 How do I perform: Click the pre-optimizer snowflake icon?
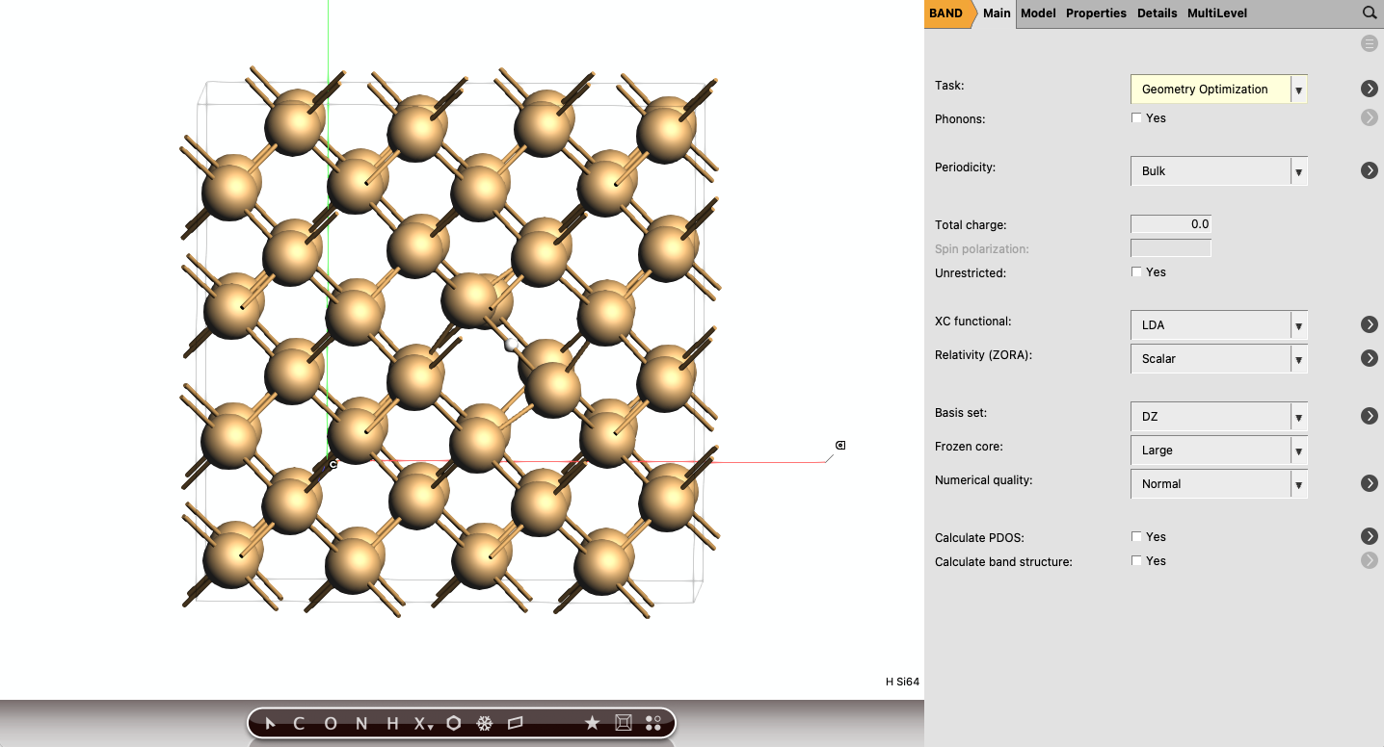(485, 723)
